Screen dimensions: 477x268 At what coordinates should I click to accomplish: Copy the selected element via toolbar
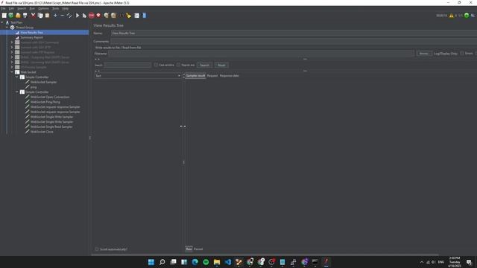40,16
